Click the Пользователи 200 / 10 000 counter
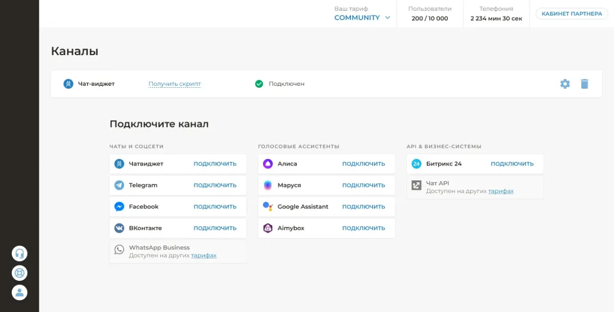The image size is (614, 312). 430,14
